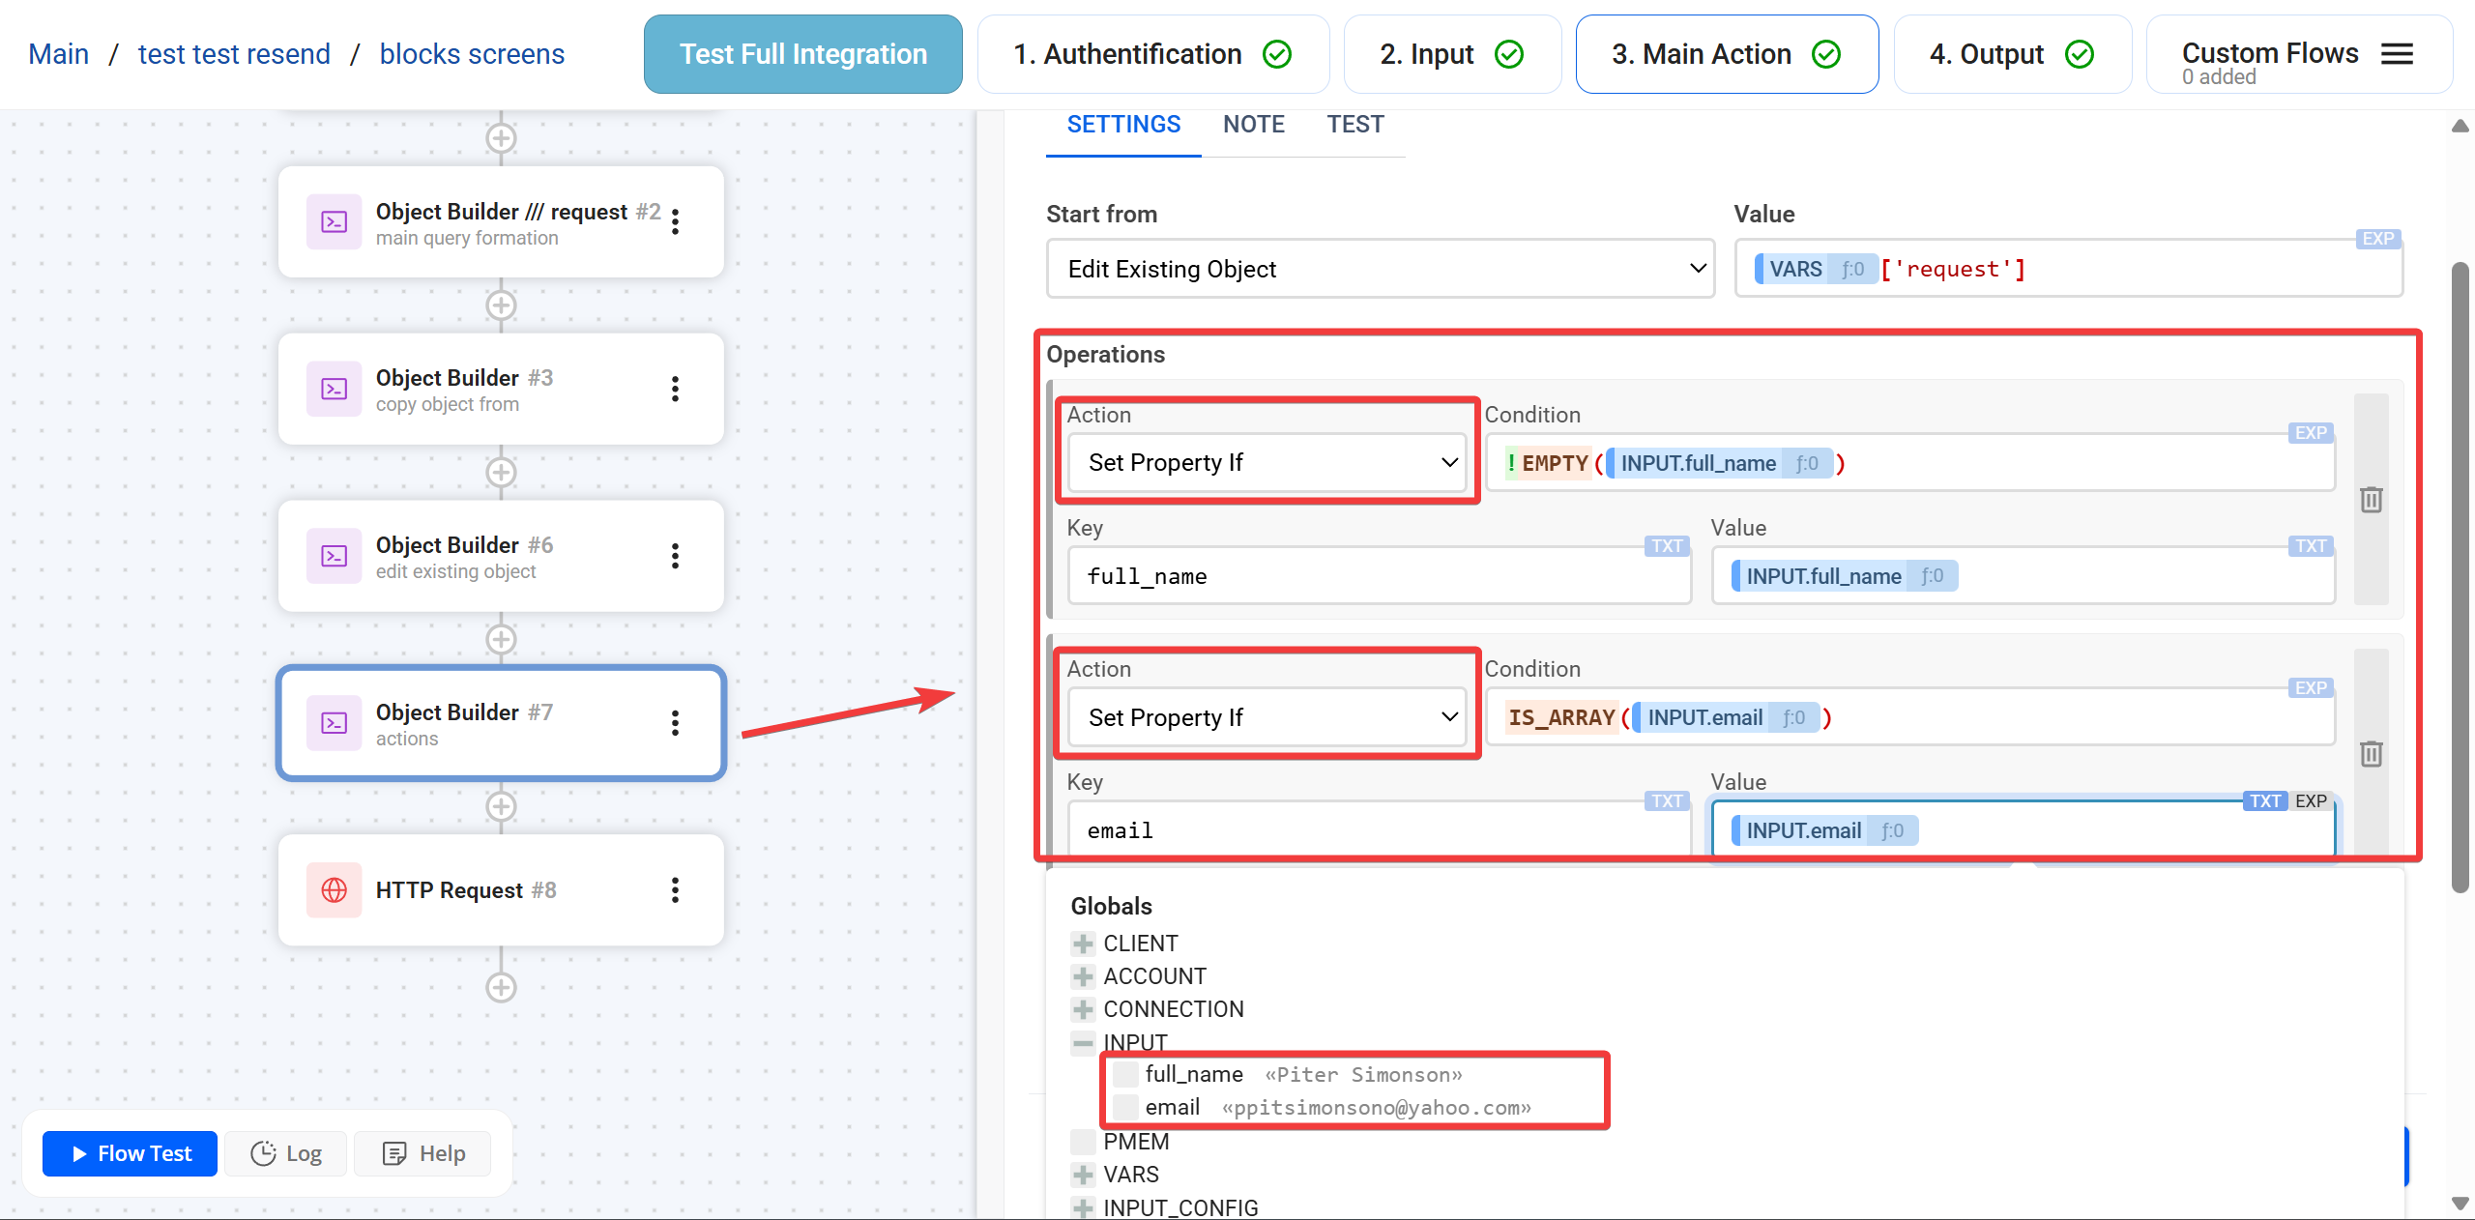Toggle EXP on IS_ARRAY condition field
The image size is (2475, 1220).
point(2312,688)
